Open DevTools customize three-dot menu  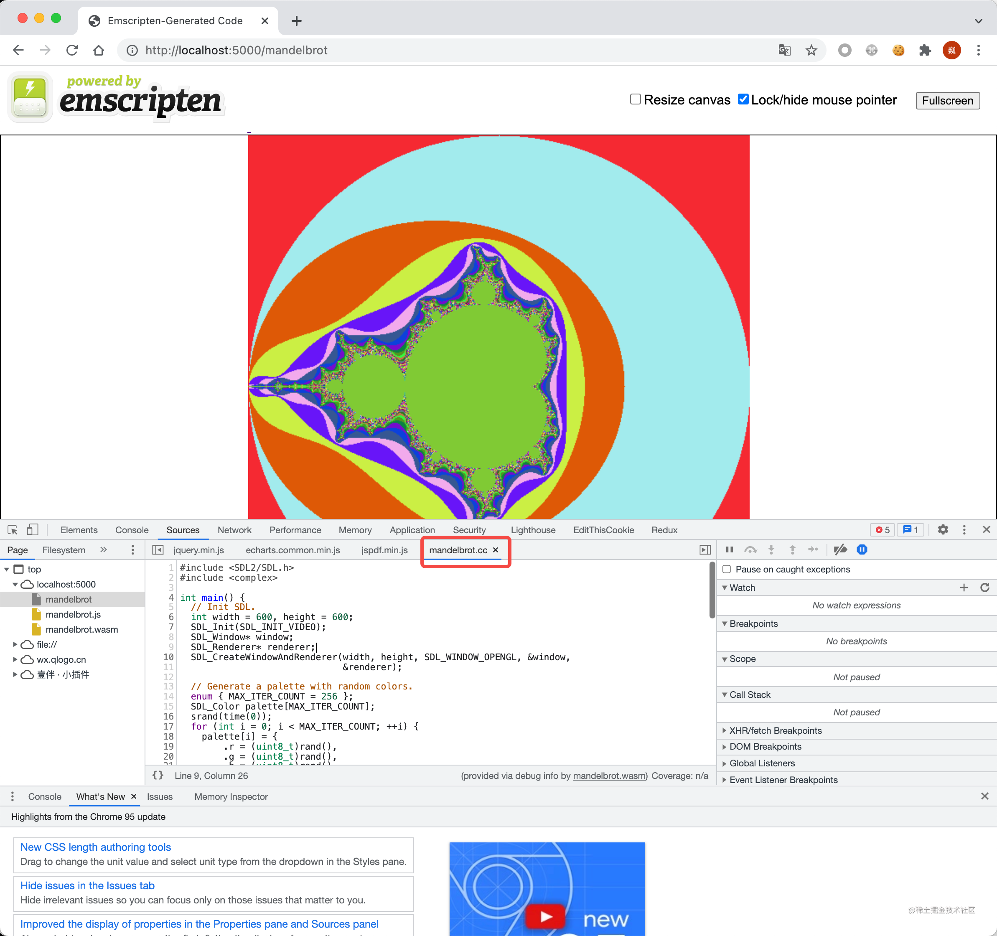click(x=964, y=530)
